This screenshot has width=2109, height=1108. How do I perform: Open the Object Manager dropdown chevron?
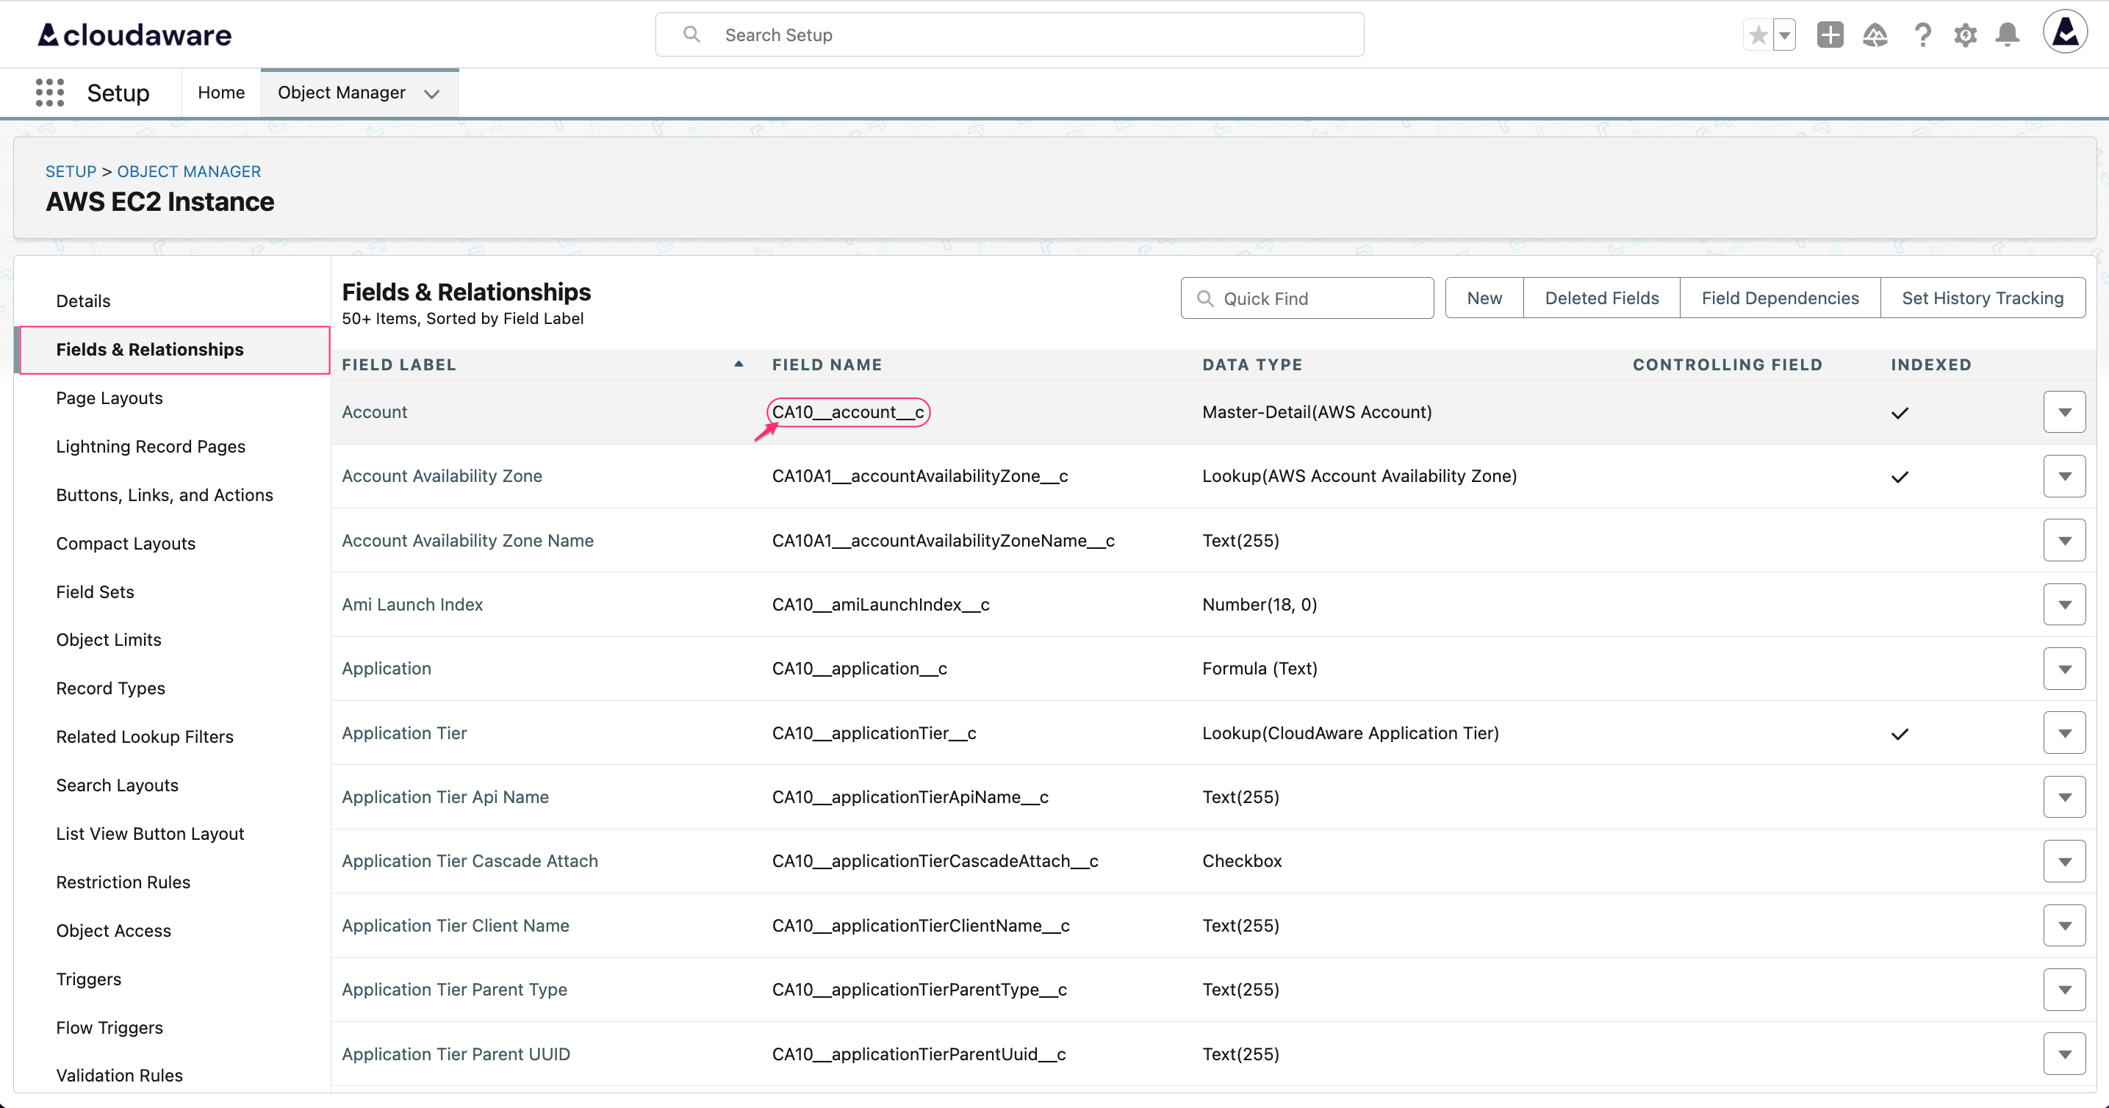click(x=432, y=93)
